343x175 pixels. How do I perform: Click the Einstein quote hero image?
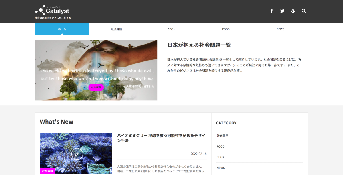click(x=96, y=70)
